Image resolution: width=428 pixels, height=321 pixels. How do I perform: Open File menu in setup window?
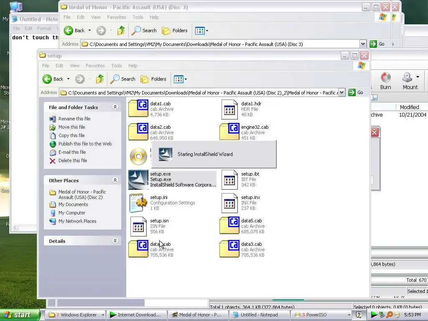[x=46, y=66]
